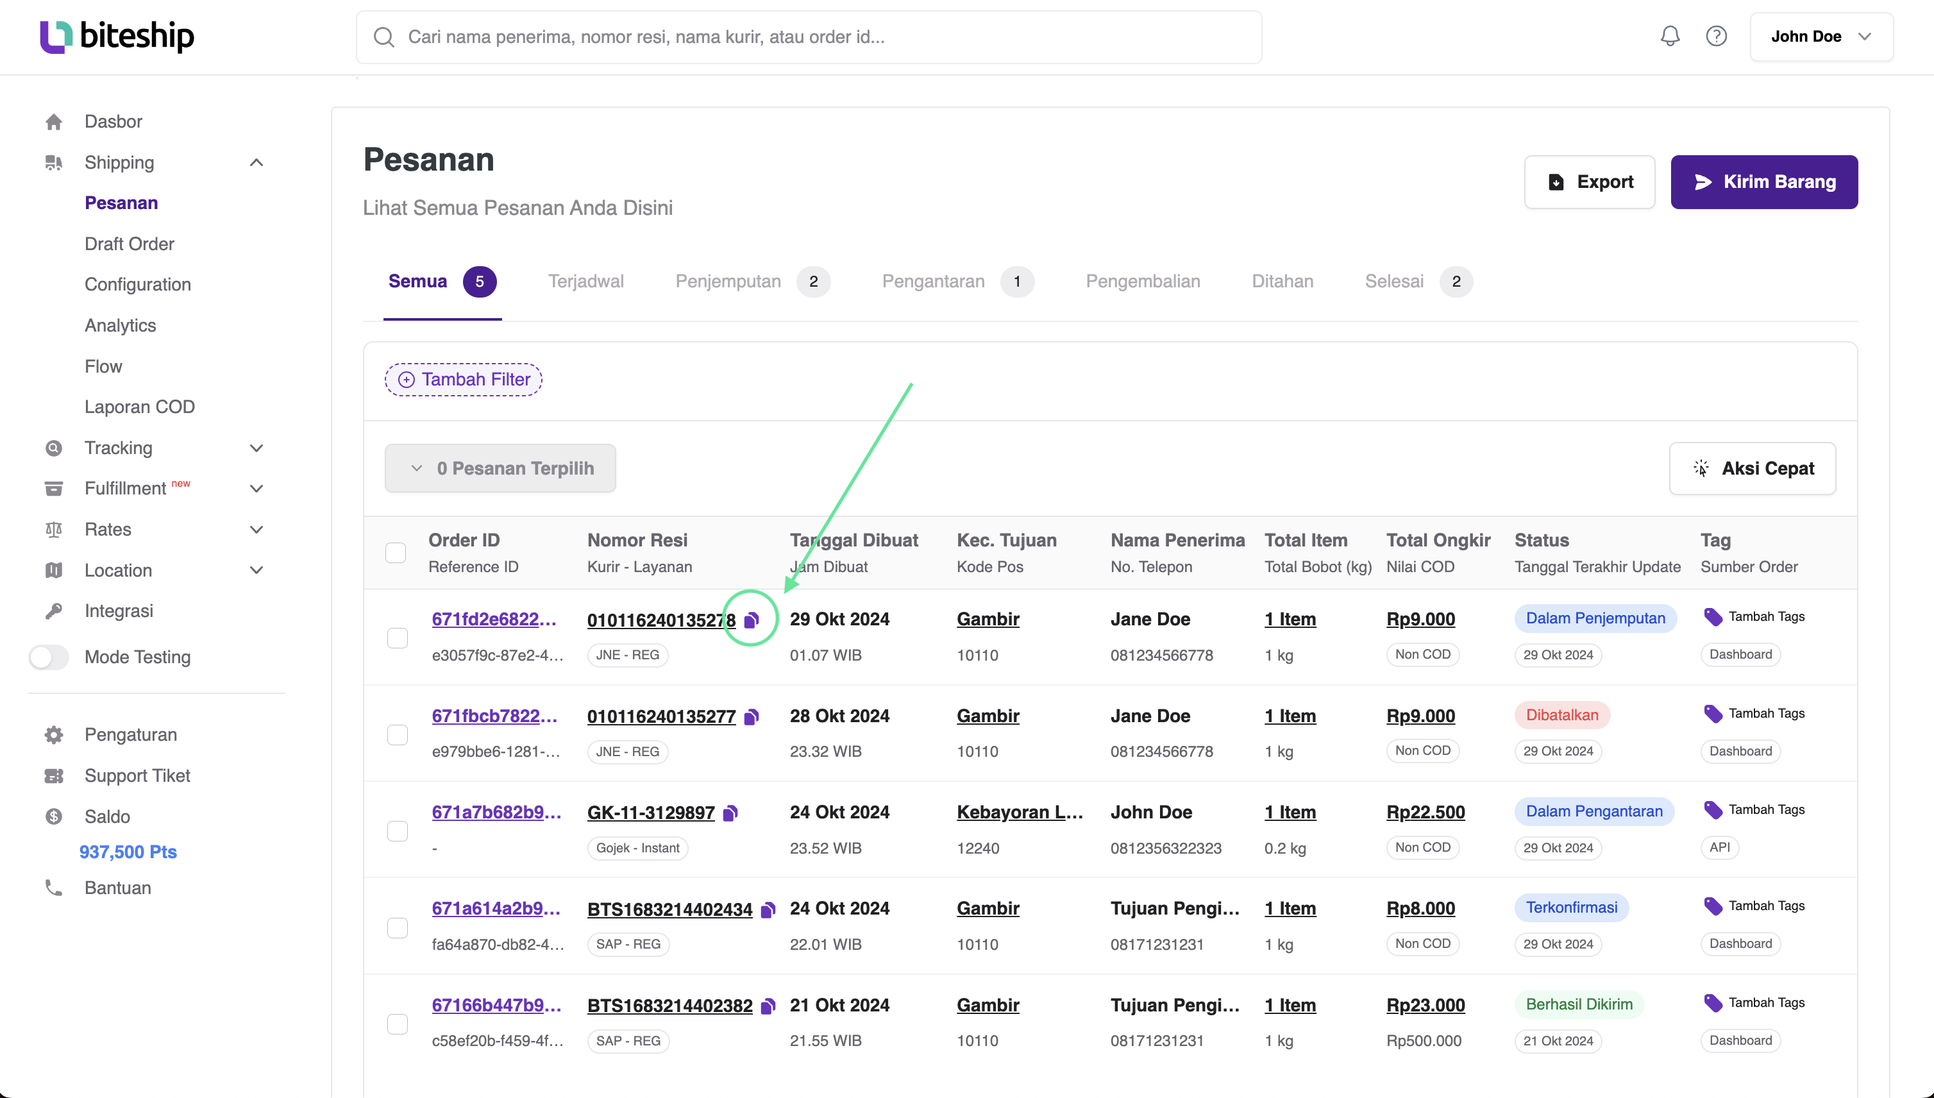
Task: Open Draft Order in sidebar
Action: click(x=129, y=244)
